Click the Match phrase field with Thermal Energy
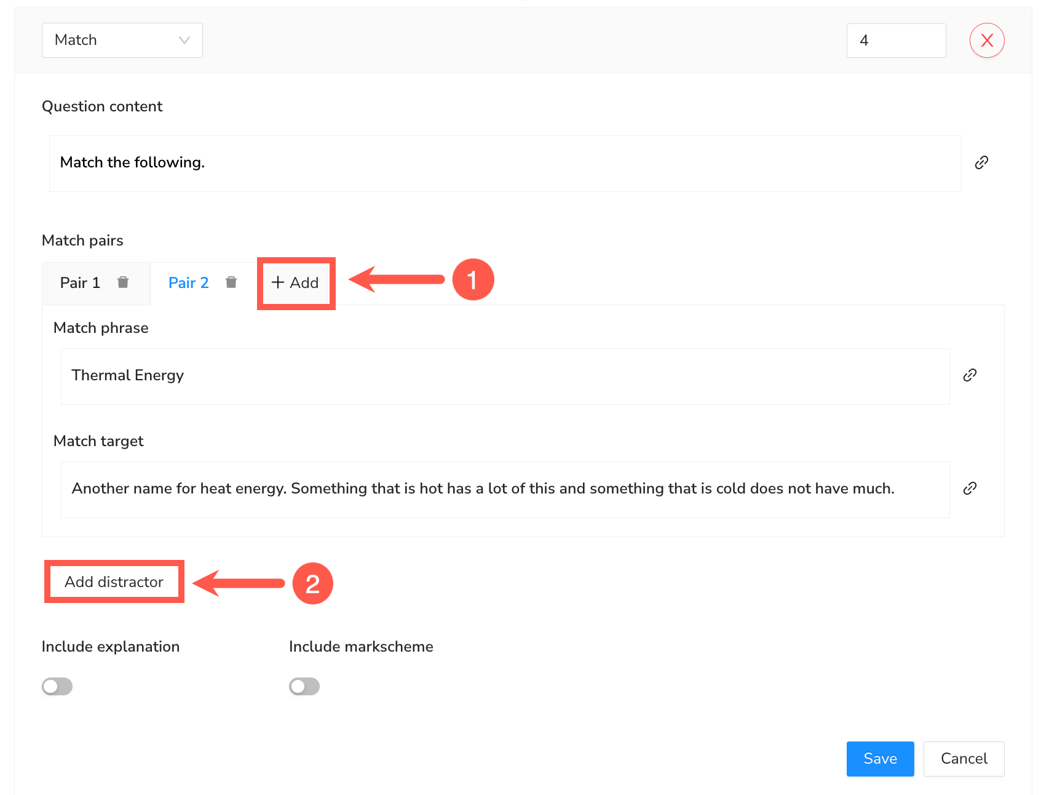The width and height of the screenshot is (1049, 795). coord(504,376)
